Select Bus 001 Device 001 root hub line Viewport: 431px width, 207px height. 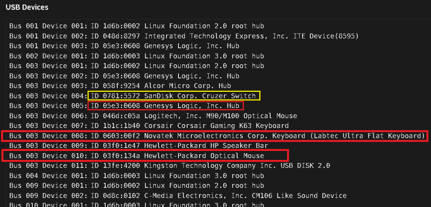[x=137, y=26]
